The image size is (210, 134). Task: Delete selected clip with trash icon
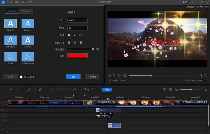[40, 89]
